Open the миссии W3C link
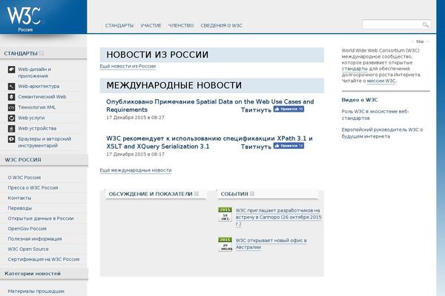Screen dimensions: 445x296 coord(381,81)
